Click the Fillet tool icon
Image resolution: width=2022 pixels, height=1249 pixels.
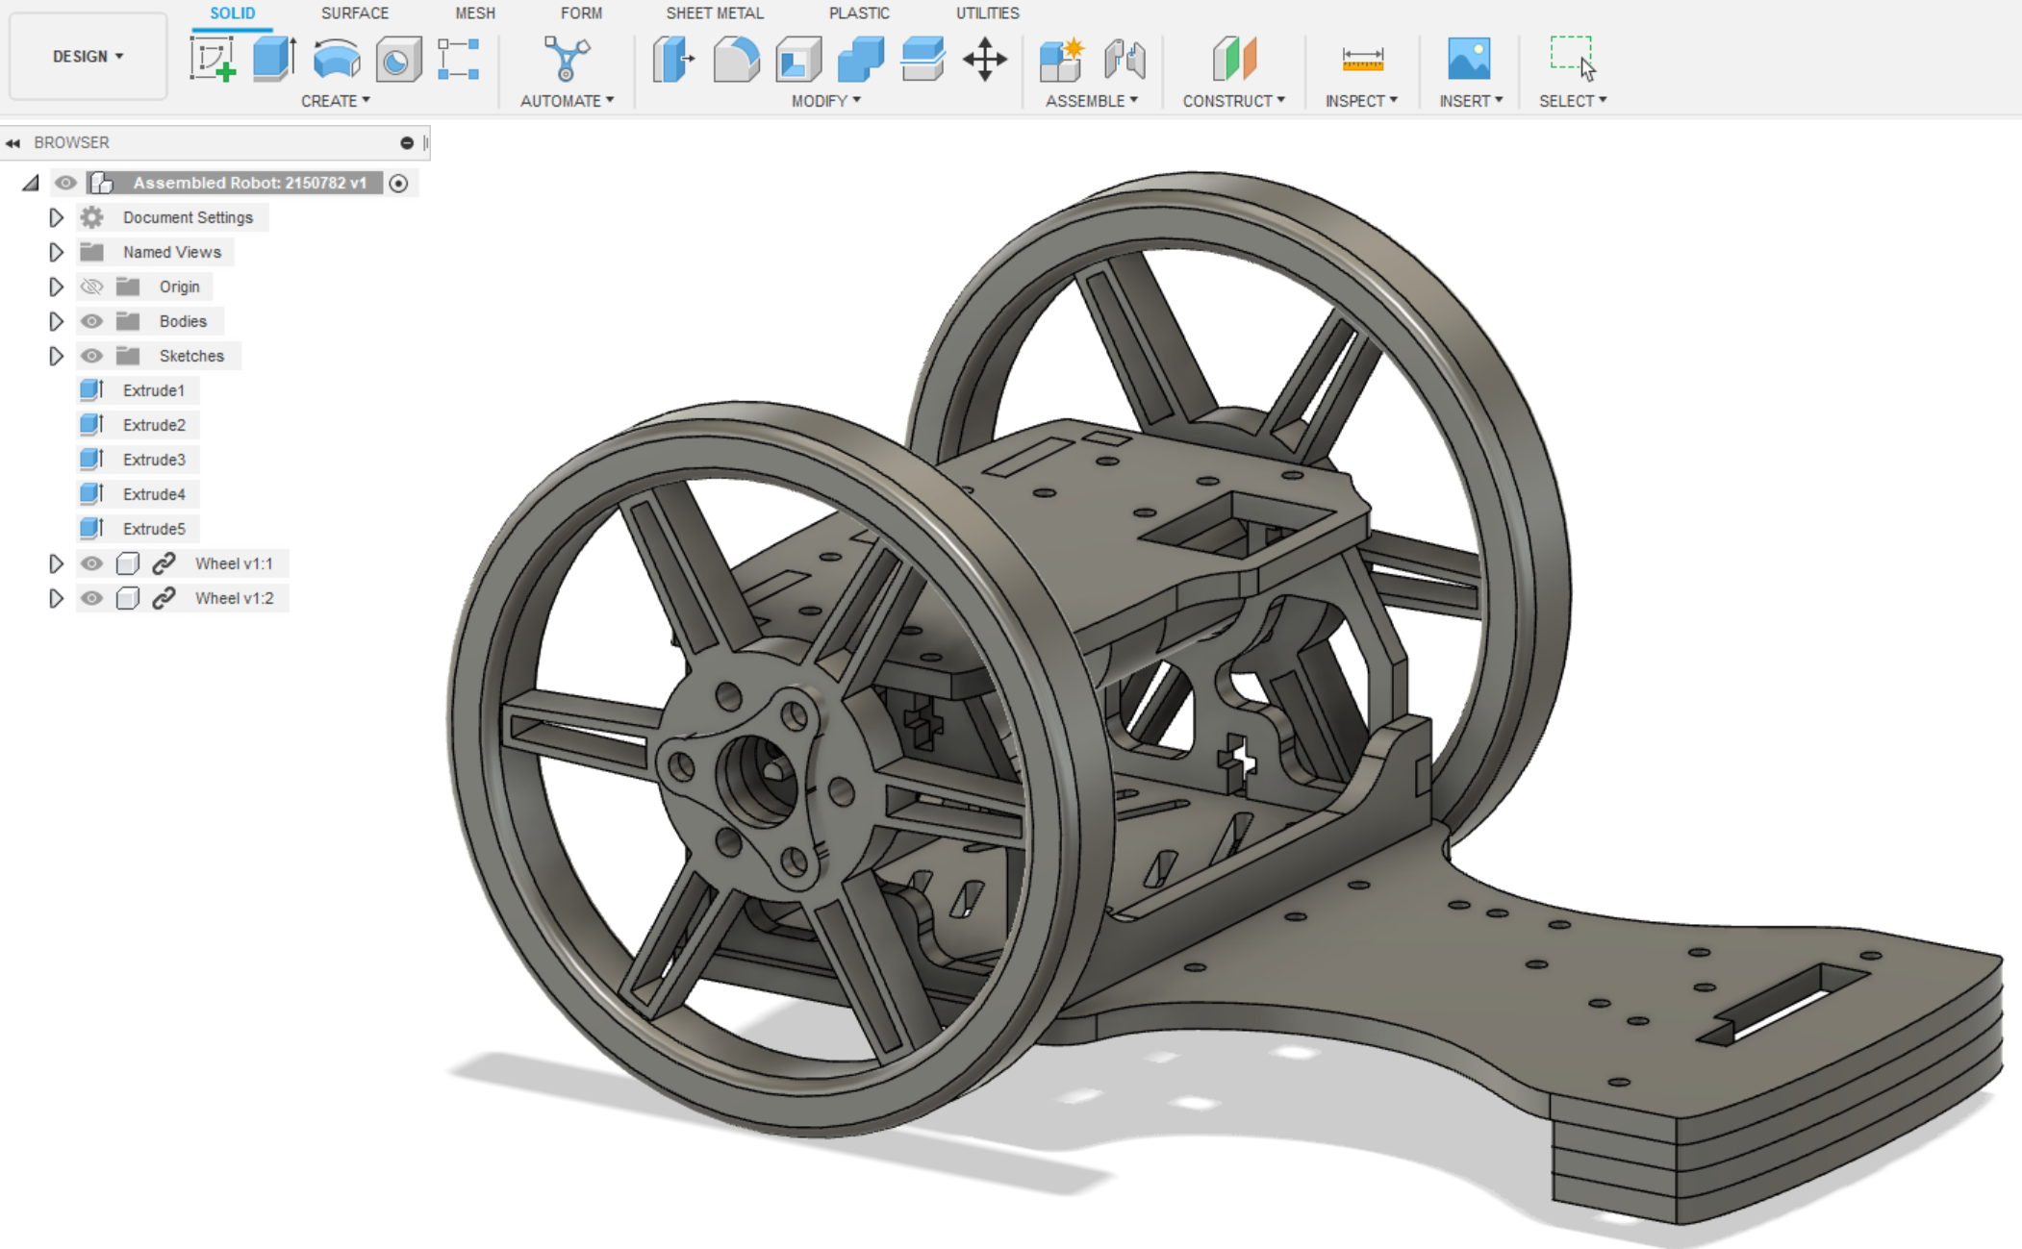tap(736, 60)
